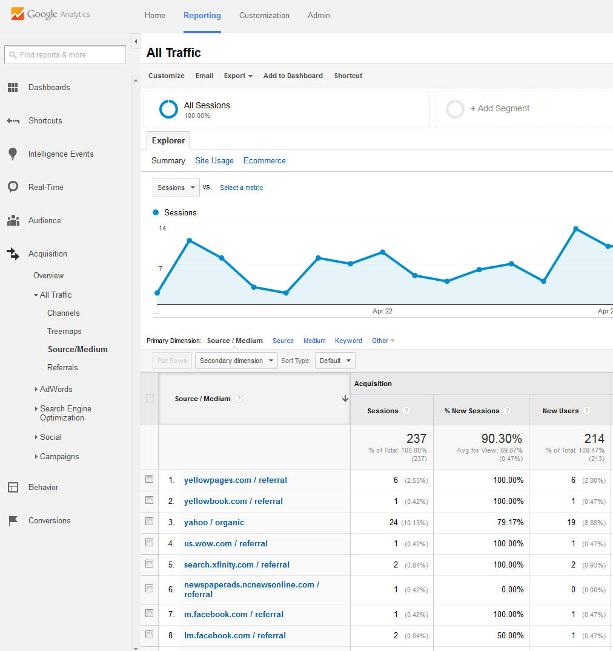Click help icon beside Sessions column
The height and width of the screenshot is (651, 613).
[406, 411]
